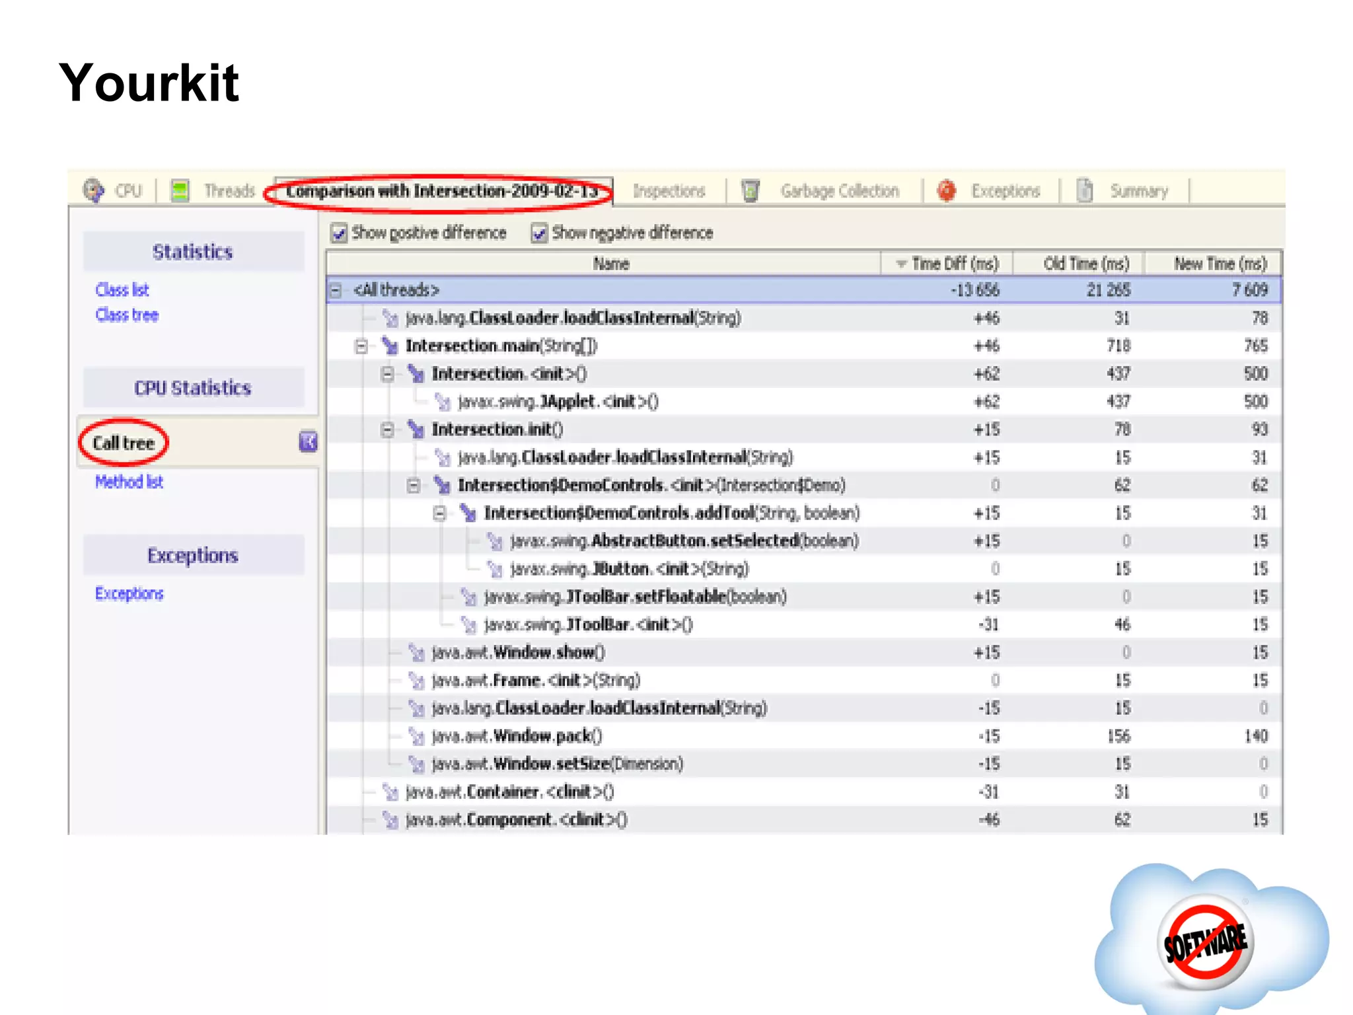Switch to the Inspections tab
1353x1015 pixels.
click(x=669, y=191)
